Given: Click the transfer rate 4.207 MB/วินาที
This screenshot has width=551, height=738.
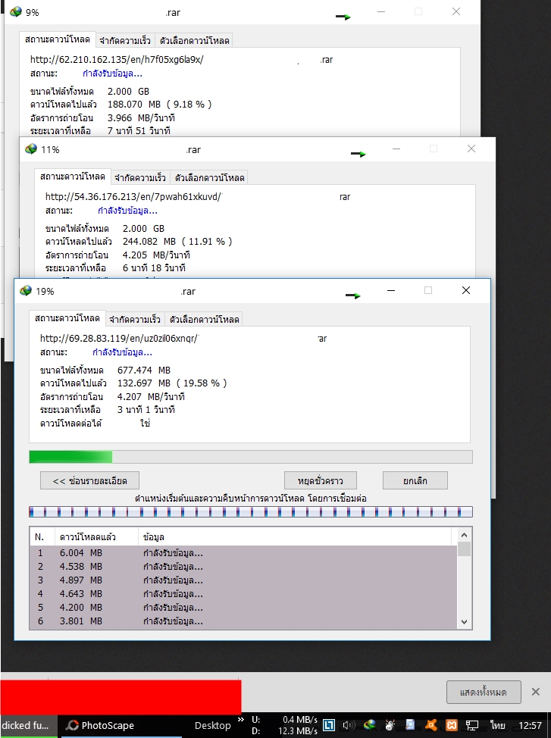Looking at the screenshot, I should (151, 397).
